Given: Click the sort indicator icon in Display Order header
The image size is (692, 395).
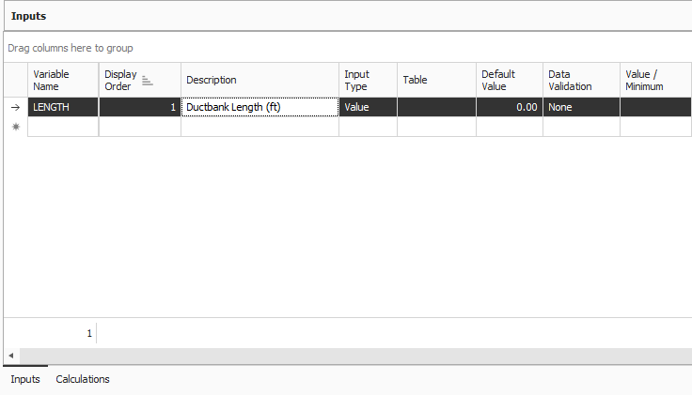Looking at the screenshot, I should tap(147, 81).
